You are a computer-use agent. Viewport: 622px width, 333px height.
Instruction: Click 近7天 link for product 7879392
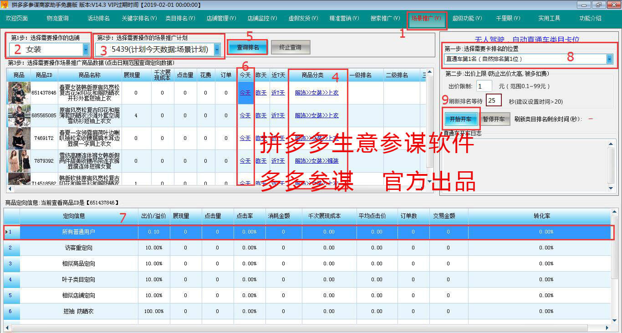pos(278,161)
